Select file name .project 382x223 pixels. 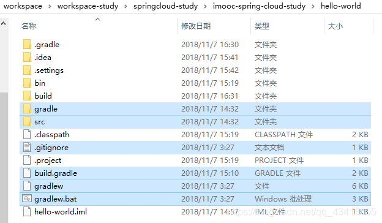point(48,161)
